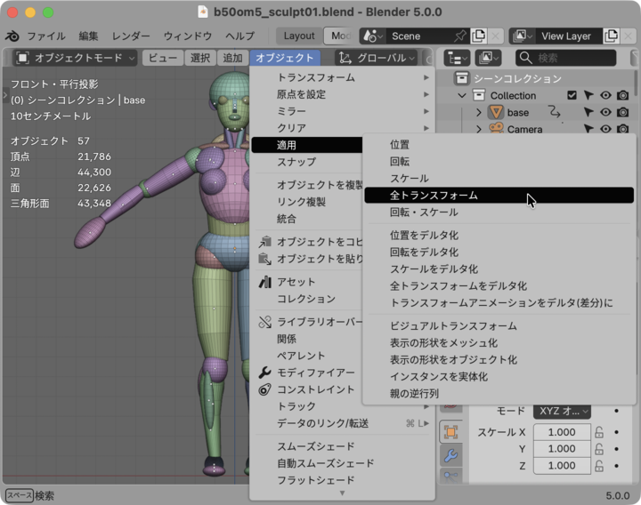Click the scale Y value field

(x=562, y=449)
